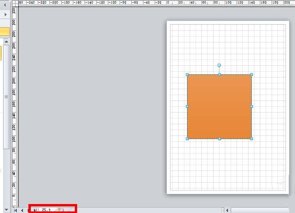
Task: Go to the first page tab
Action: (x=16, y=210)
